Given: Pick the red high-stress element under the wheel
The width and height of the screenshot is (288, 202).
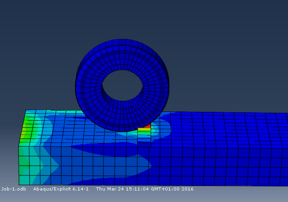Looking at the screenshot, I should 148,126.
